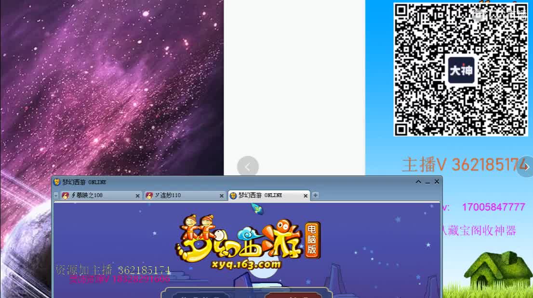The height and width of the screenshot is (298, 533).
Task: Close the 梦幻西游 ONLINE window
Action: [x=437, y=182]
